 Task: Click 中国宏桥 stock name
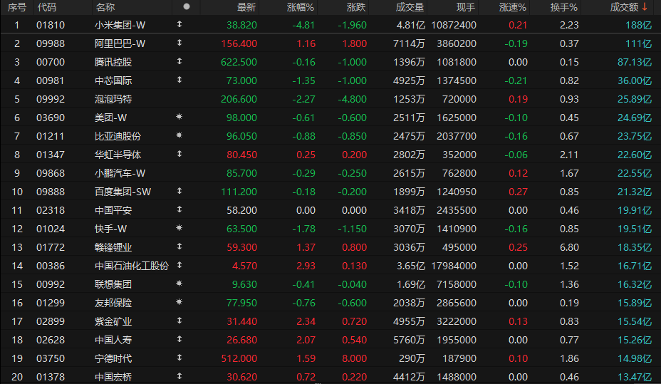tap(113, 377)
